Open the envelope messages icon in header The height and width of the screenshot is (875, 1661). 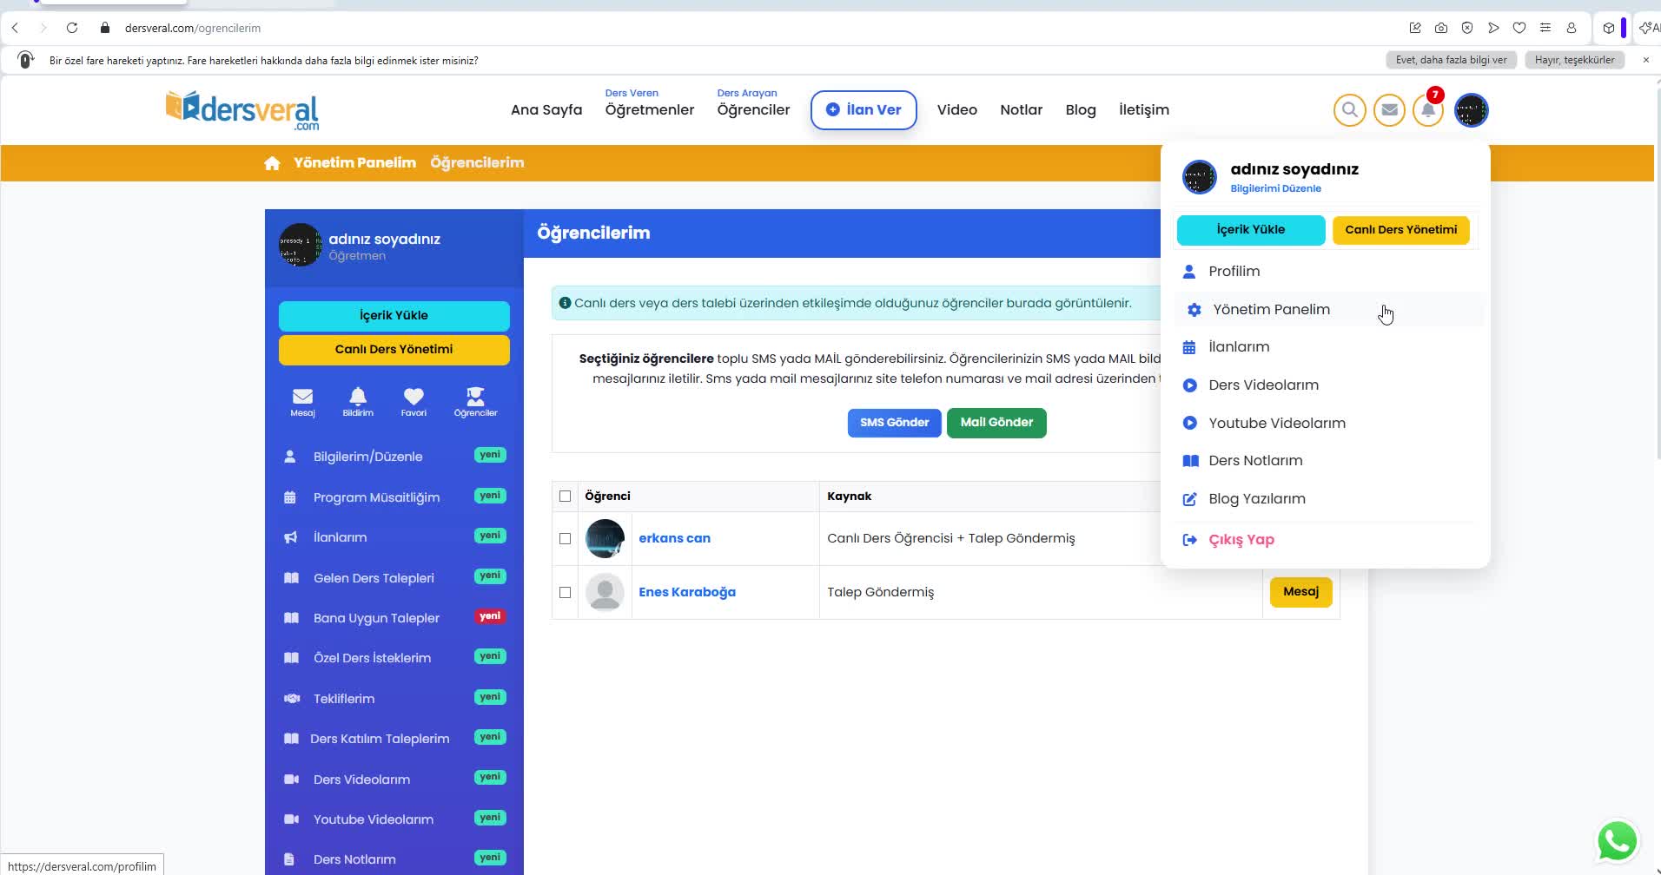tap(1389, 110)
